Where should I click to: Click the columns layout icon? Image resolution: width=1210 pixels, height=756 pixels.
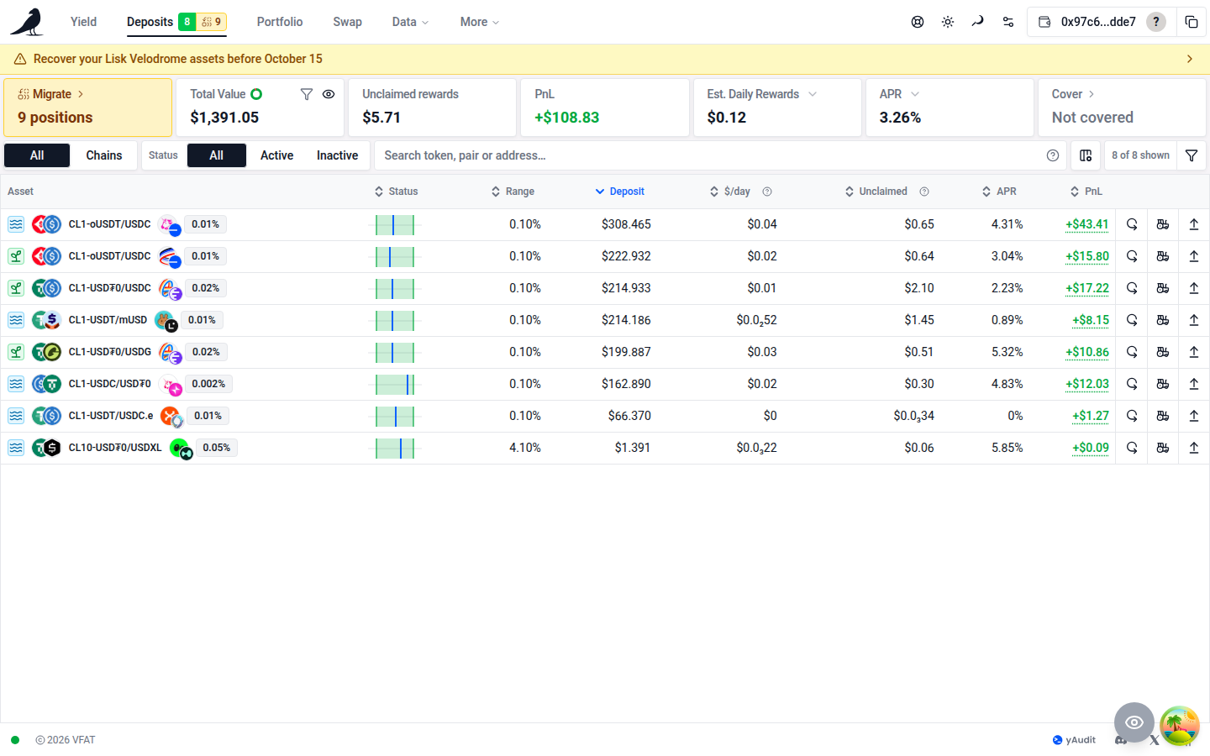1086,155
